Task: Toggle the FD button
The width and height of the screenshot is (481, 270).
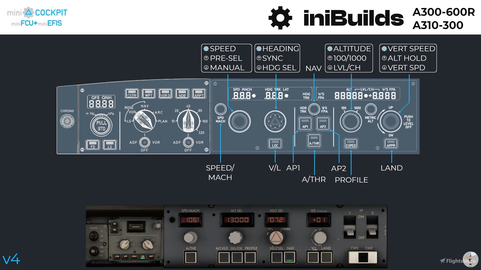Action: click(93, 145)
